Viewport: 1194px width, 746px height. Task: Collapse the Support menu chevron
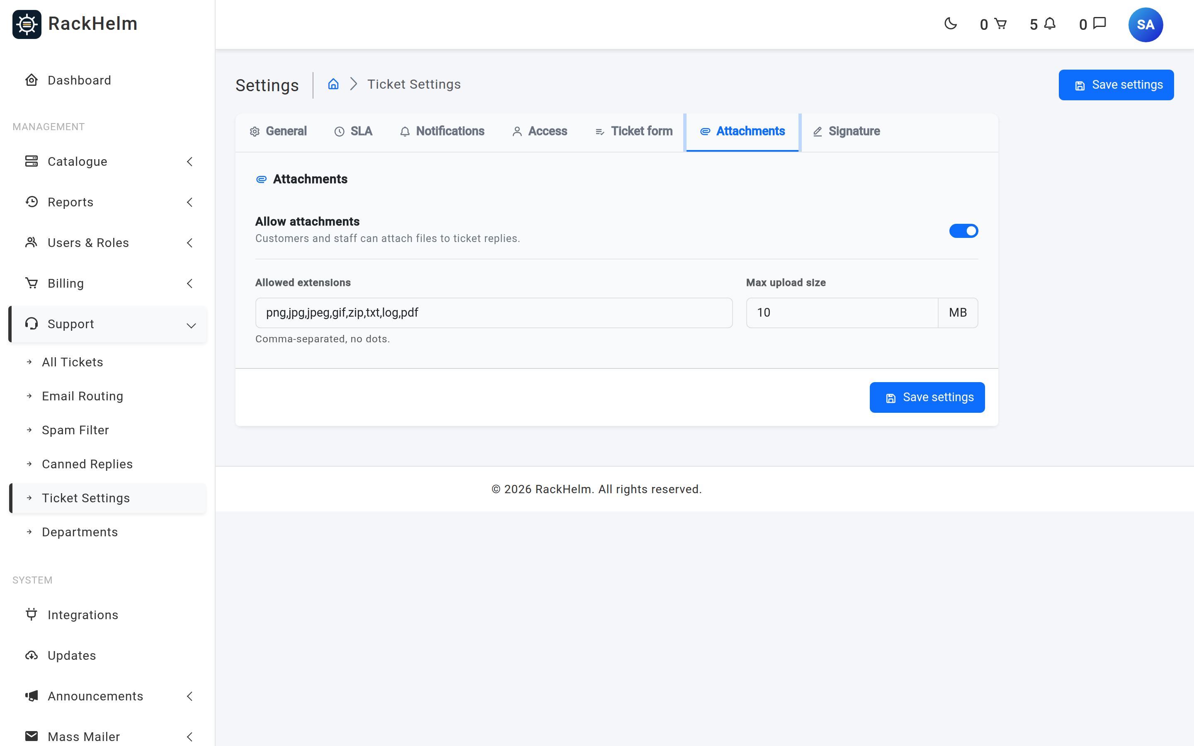(x=192, y=325)
